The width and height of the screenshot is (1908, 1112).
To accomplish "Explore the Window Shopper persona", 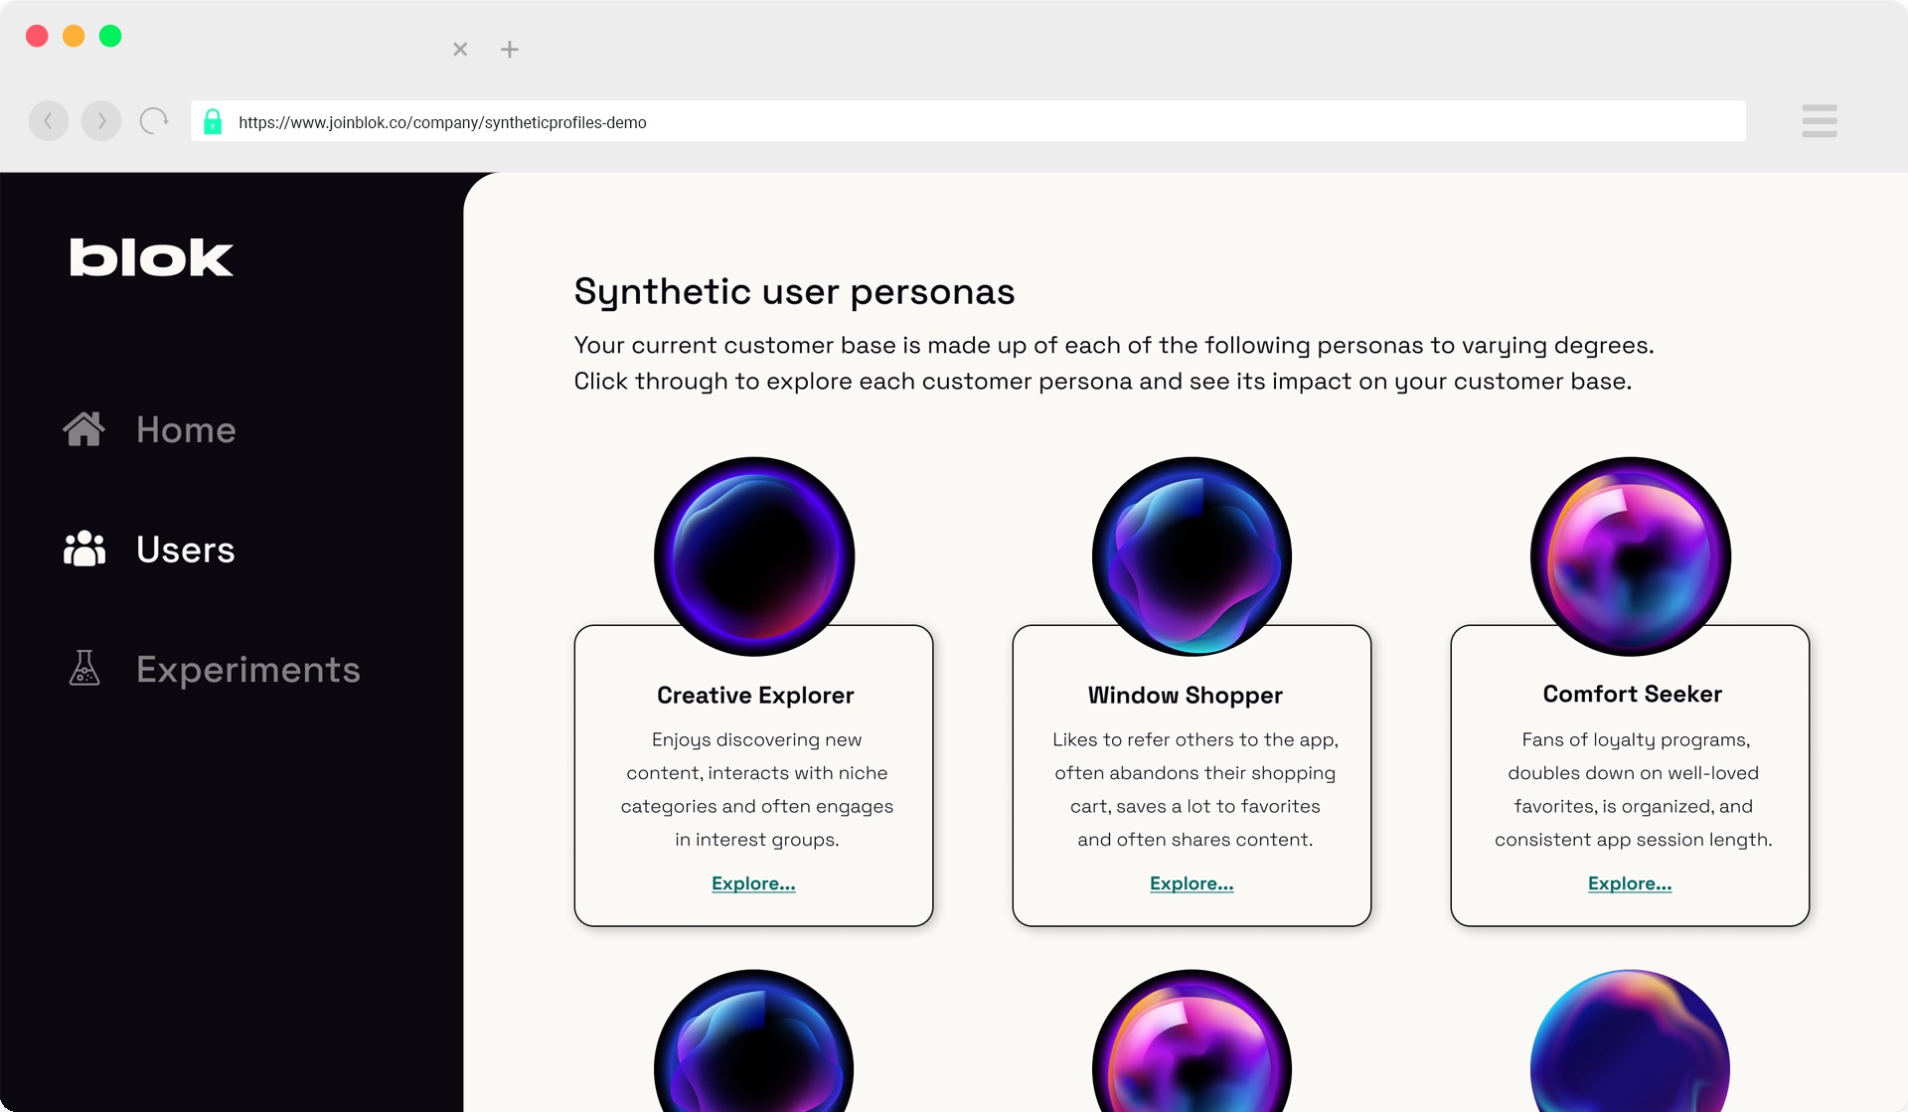I will 1191,882.
